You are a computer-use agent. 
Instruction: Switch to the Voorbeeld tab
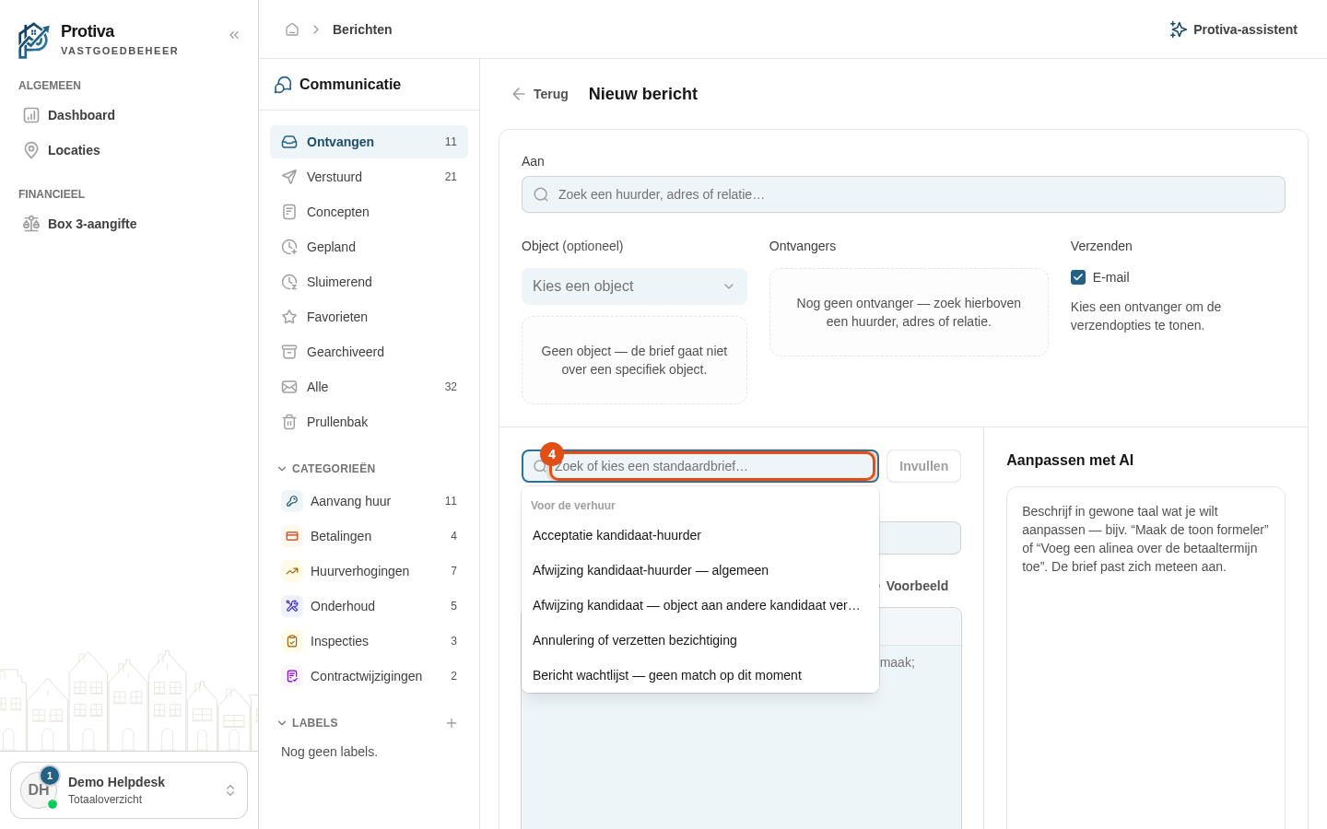point(917,586)
